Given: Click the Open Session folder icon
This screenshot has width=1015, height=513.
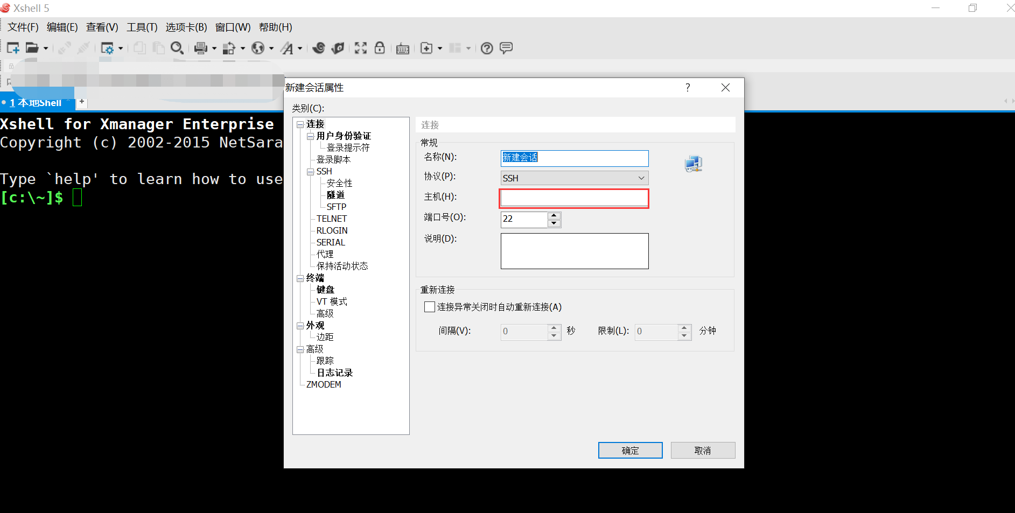Looking at the screenshot, I should pos(32,48).
